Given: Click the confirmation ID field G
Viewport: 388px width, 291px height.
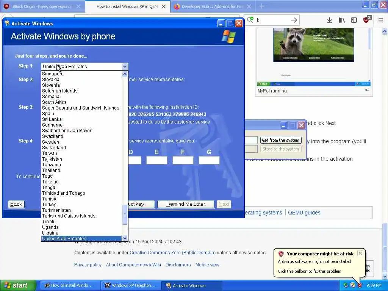Looking at the screenshot, I should (x=209, y=160).
